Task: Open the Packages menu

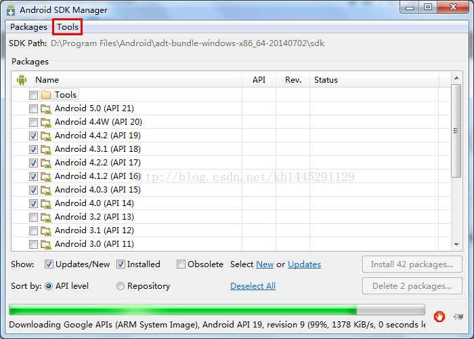Action: [28, 27]
